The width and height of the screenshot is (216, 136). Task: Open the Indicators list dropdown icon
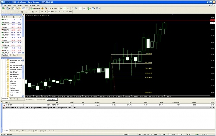[x=89, y=8]
